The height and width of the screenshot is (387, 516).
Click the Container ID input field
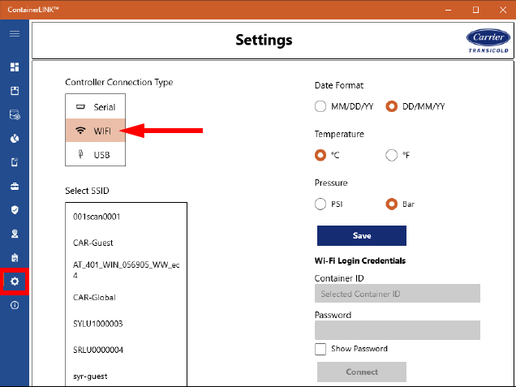pos(398,294)
